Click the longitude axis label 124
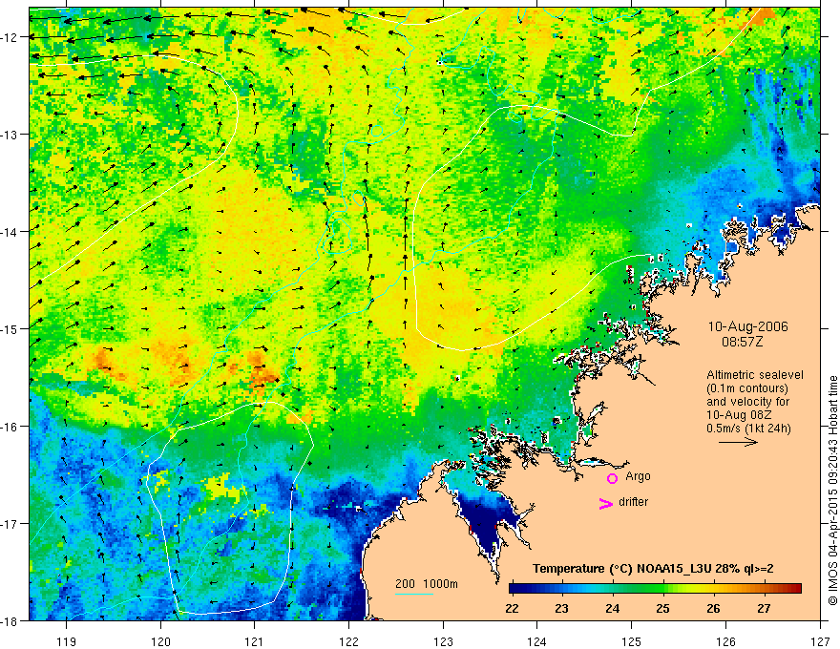The height and width of the screenshot is (649, 840). click(x=537, y=641)
